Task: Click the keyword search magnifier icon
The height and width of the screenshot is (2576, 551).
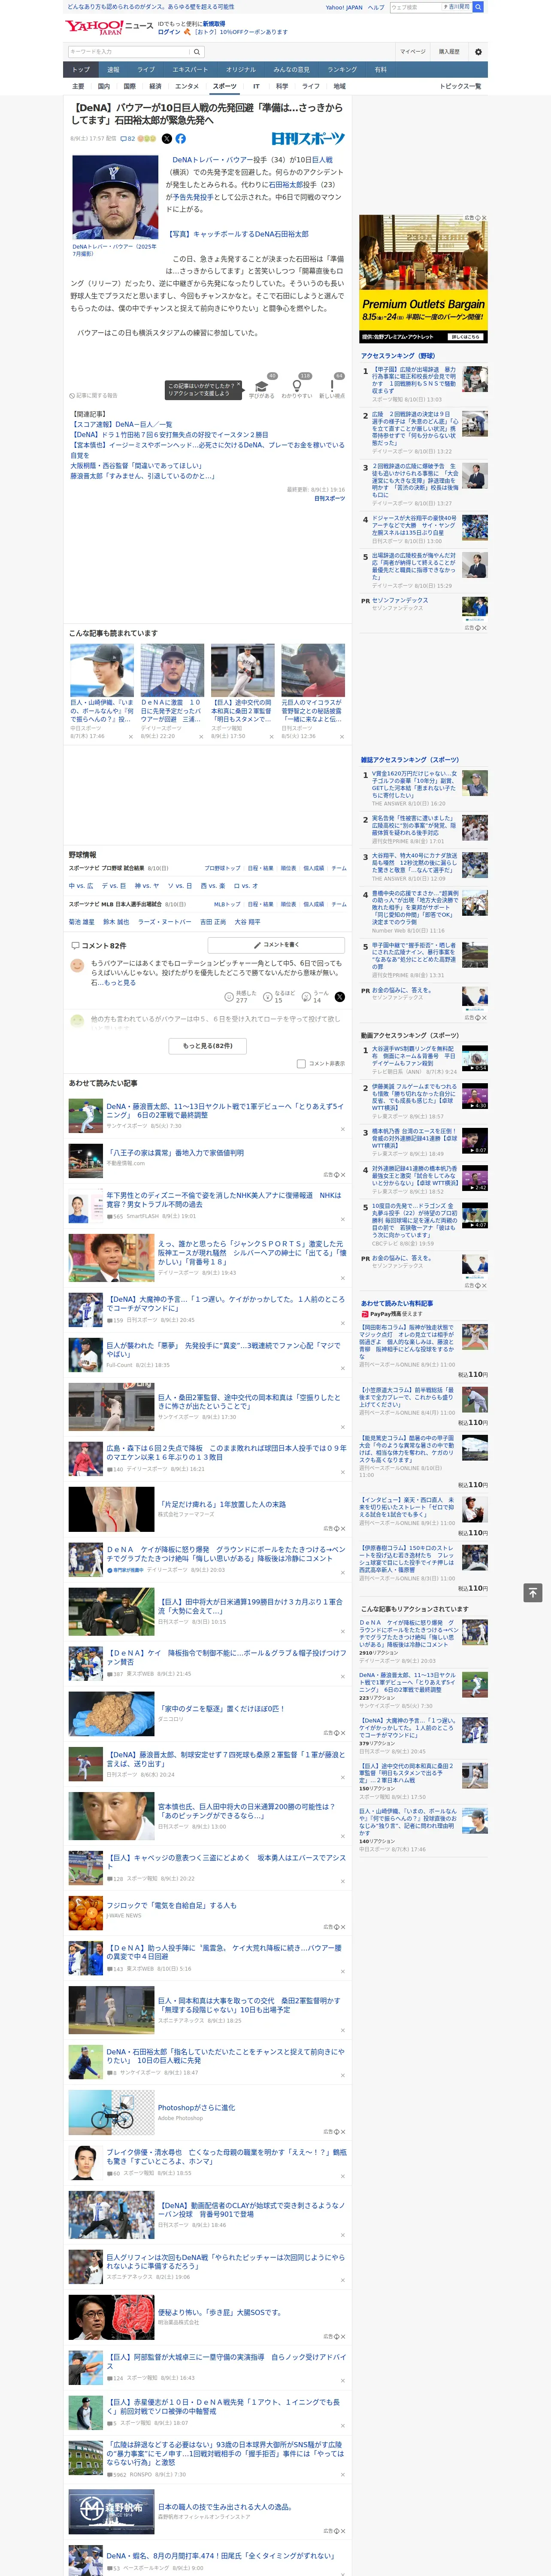Action: [197, 51]
